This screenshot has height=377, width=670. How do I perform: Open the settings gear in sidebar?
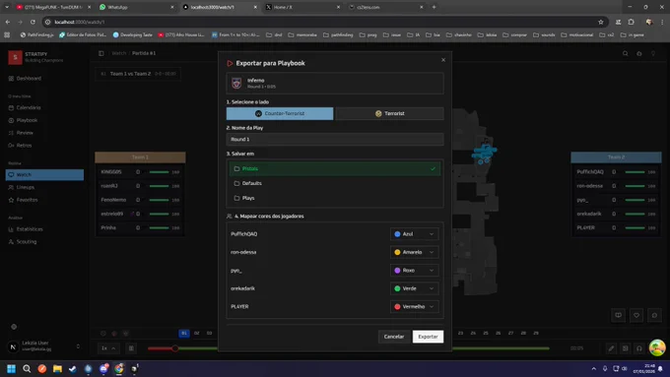pos(14,327)
